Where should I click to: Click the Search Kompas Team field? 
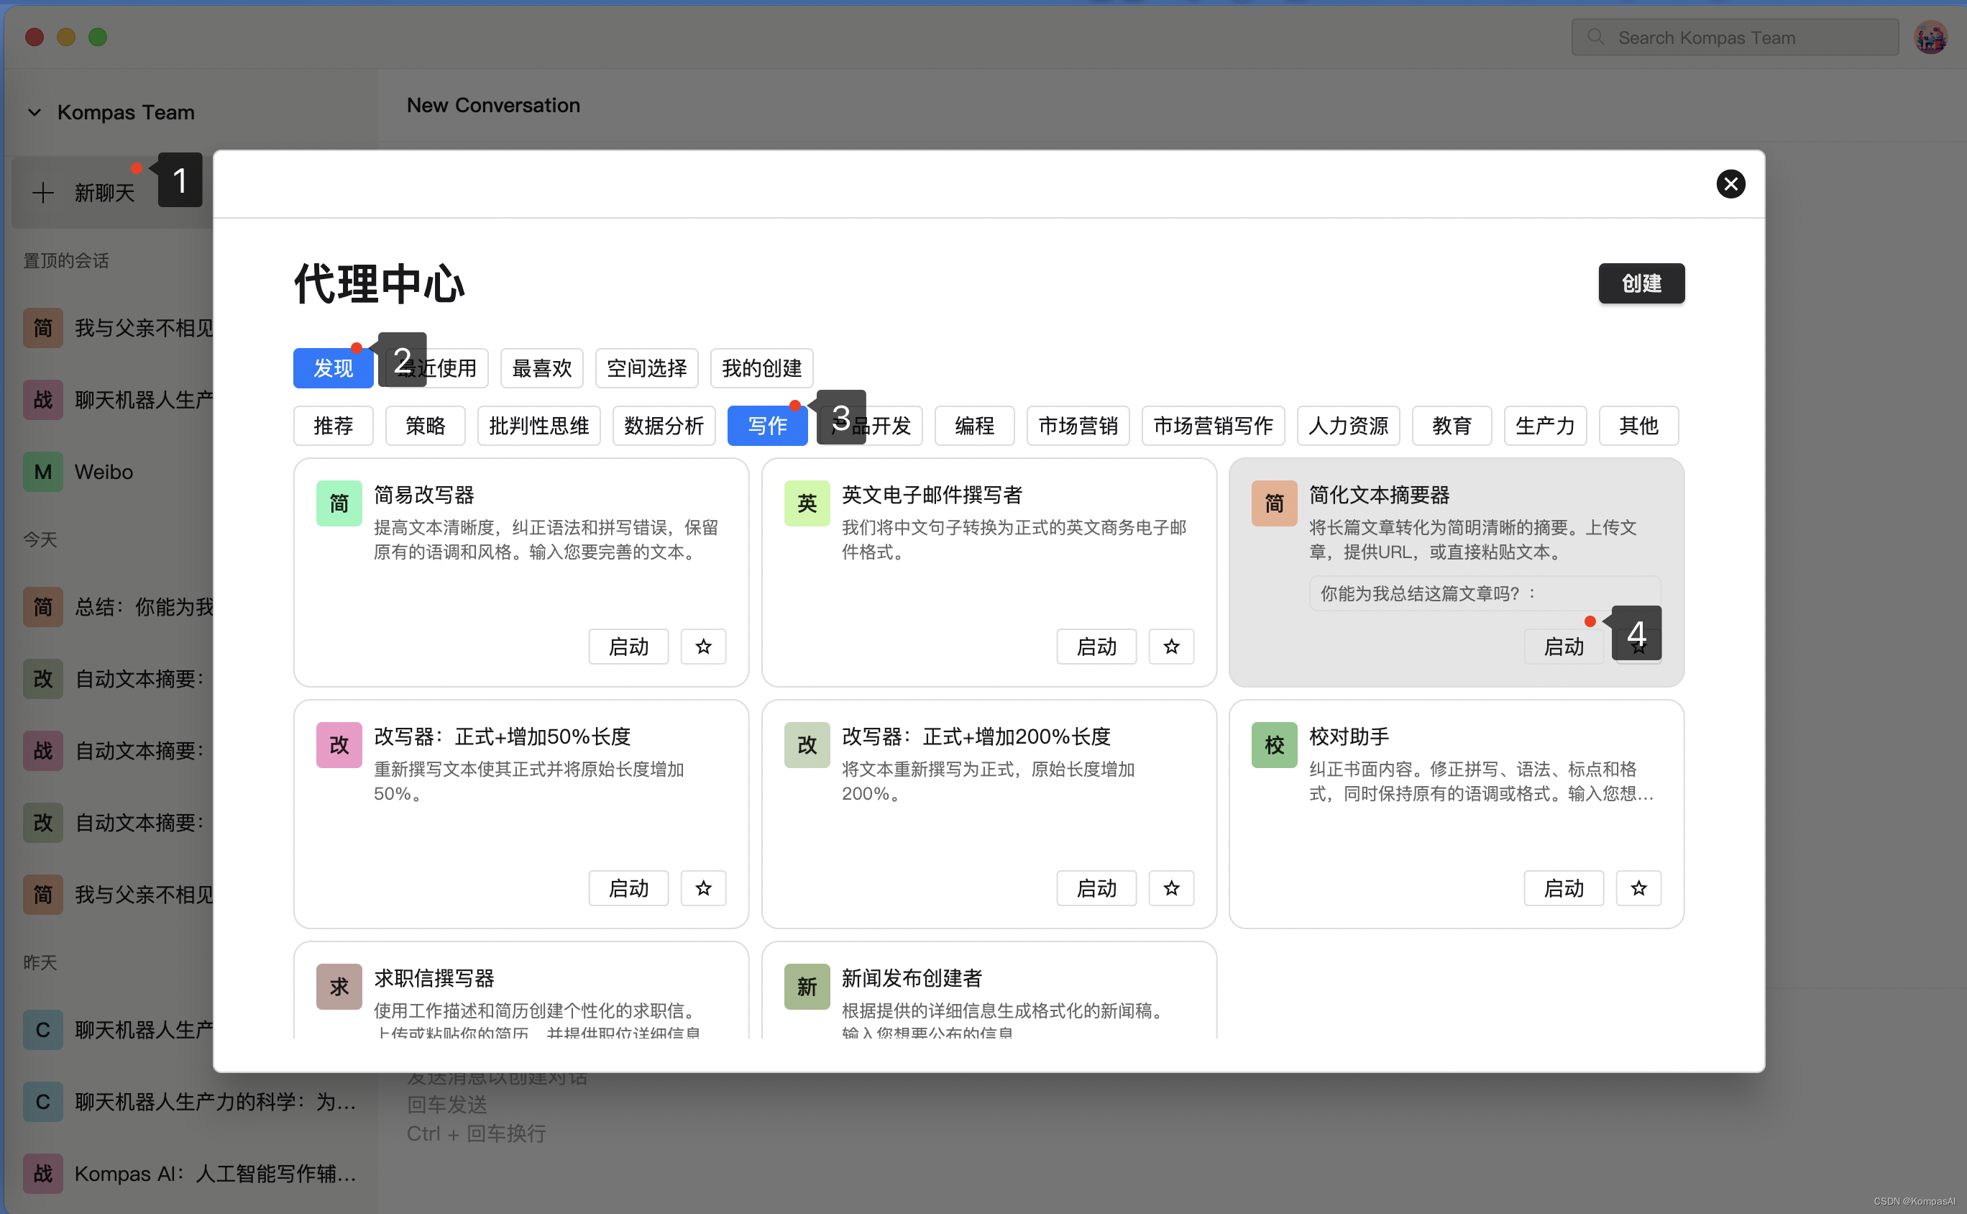tap(1733, 37)
